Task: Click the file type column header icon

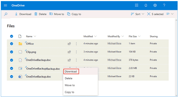Action: click(x=20, y=36)
